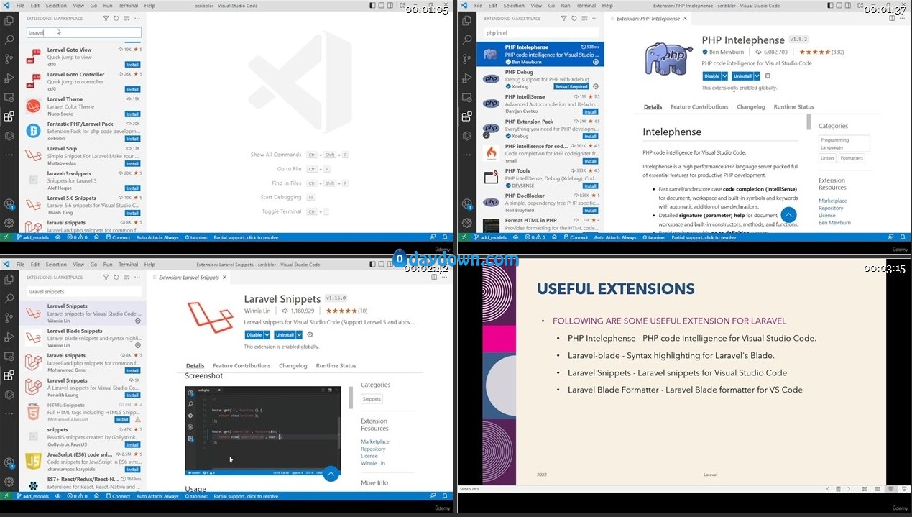912x517 pixels.
Task: Click the gear on the Laravel Blade Snippets row
Action: [x=137, y=345]
